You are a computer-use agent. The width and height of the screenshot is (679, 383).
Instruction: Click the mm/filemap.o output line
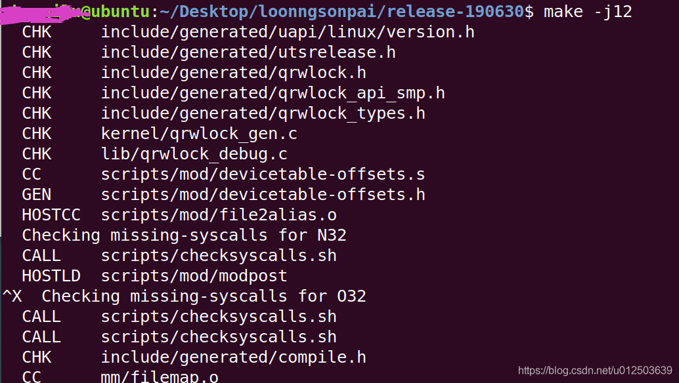click(x=160, y=377)
